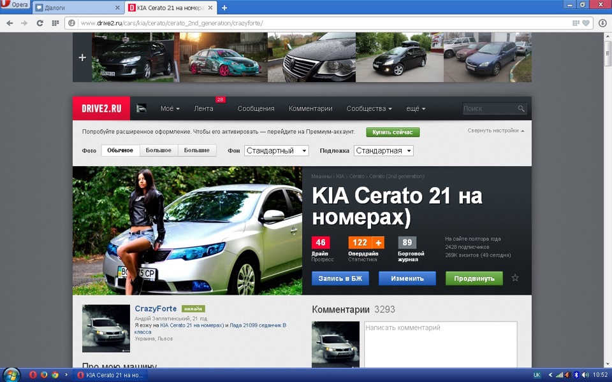This screenshot has width=612, height=382.
Task: Open the black minivan with roof box thumbnail
Action: (x=400, y=57)
